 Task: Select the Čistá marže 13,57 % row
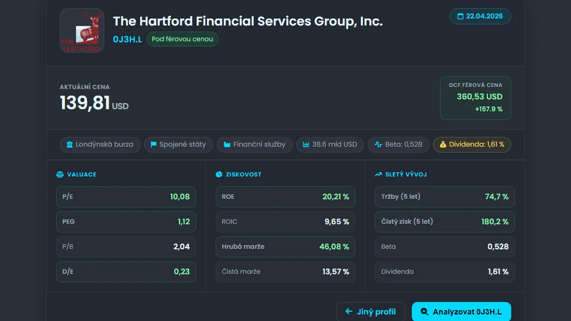click(x=285, y=272)
